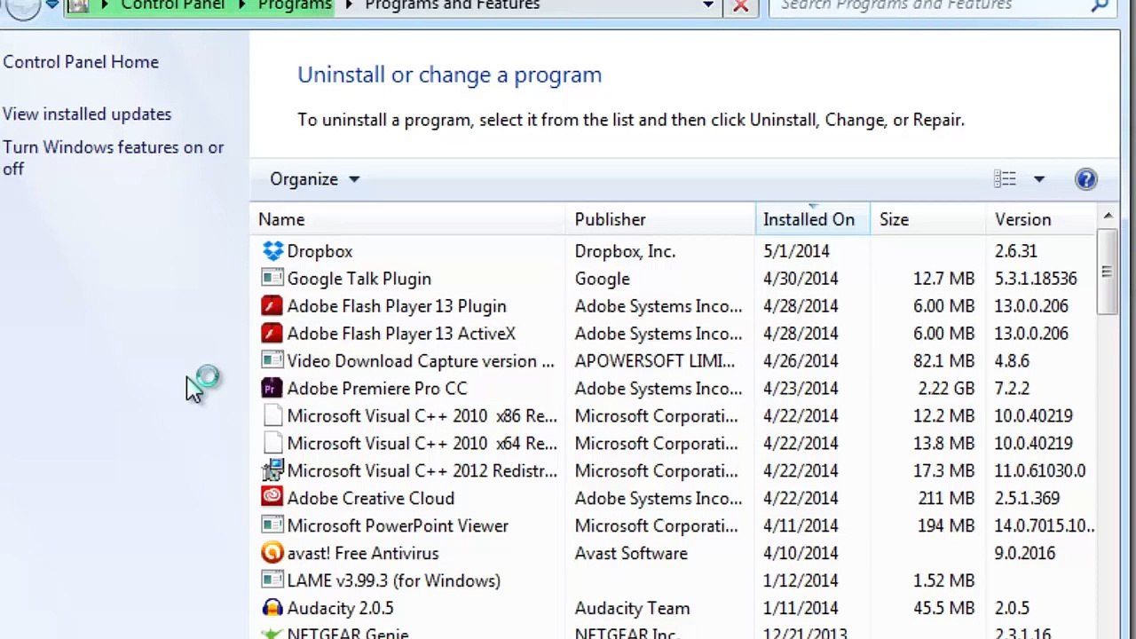Click the list scrollbar up arrow

click(x=1108, y=217)
